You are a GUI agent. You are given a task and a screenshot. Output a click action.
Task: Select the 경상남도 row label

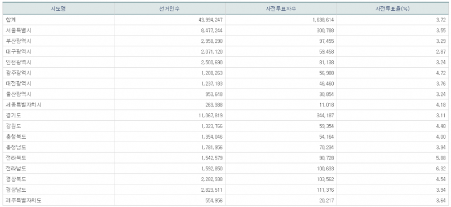(16, 190)
